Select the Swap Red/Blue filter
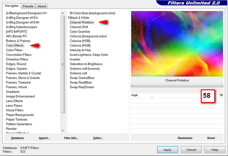The width and height of the screenshot is (228, 156). (81, 82)
